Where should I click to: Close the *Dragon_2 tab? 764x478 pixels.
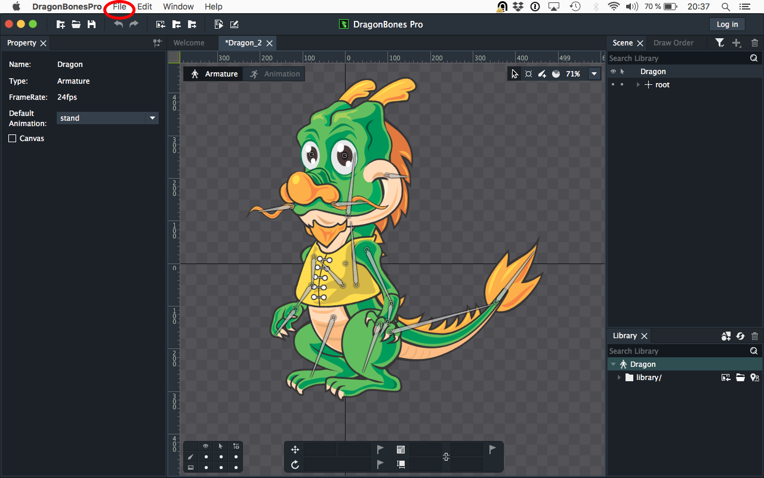click(270, 43)
